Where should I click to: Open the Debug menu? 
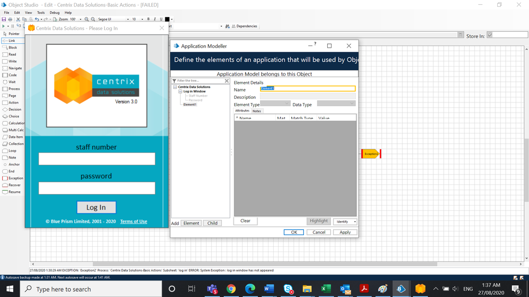click(x=55, y=13)
